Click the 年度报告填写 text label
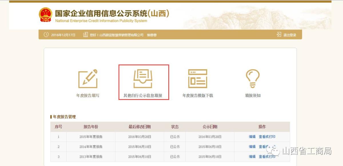343x166 pixels. click(88, 96)
